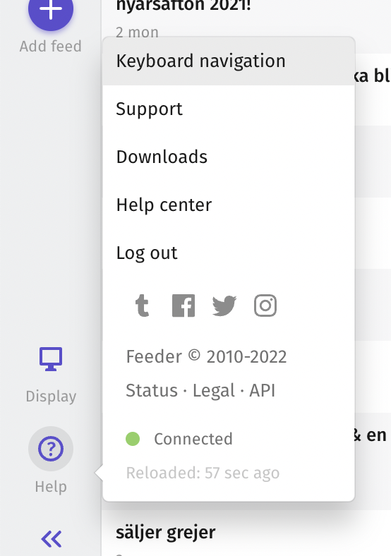This screenshot has height=556, width=391.
Task: Choose Support from the help menu
Action: (x=229, y=109)
